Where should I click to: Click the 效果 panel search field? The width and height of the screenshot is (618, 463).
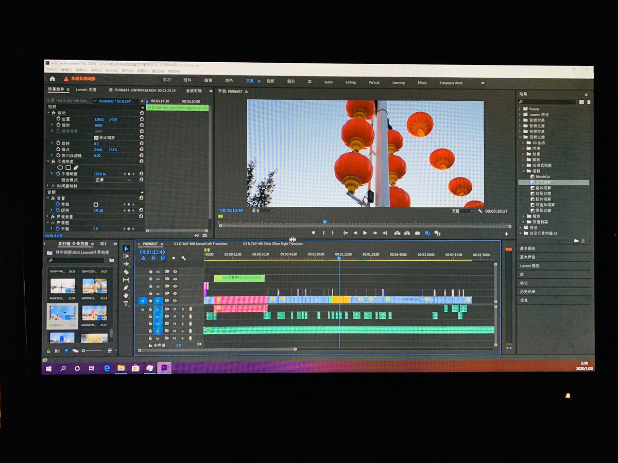(547, 102)
